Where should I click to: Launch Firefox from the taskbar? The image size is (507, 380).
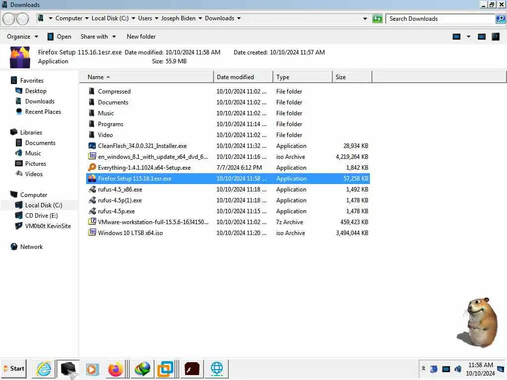(115, 369)
